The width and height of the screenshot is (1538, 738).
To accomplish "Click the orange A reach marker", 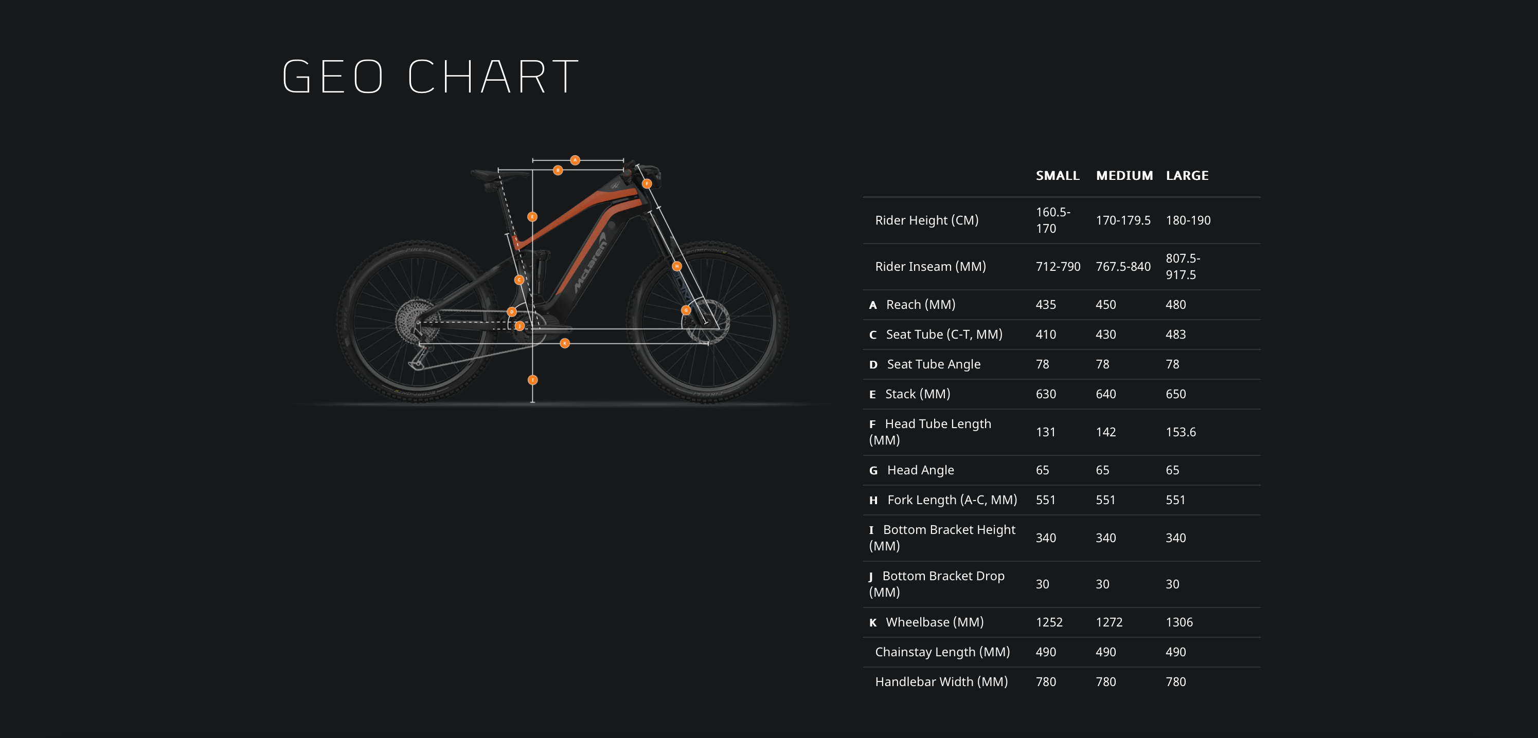I will point(575,160).
